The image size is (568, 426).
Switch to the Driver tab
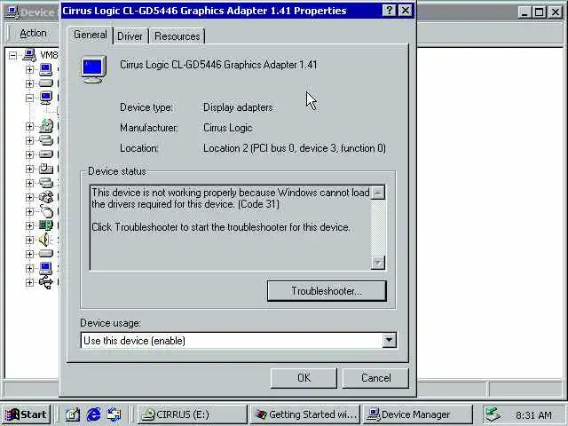[x=130, y=36]
